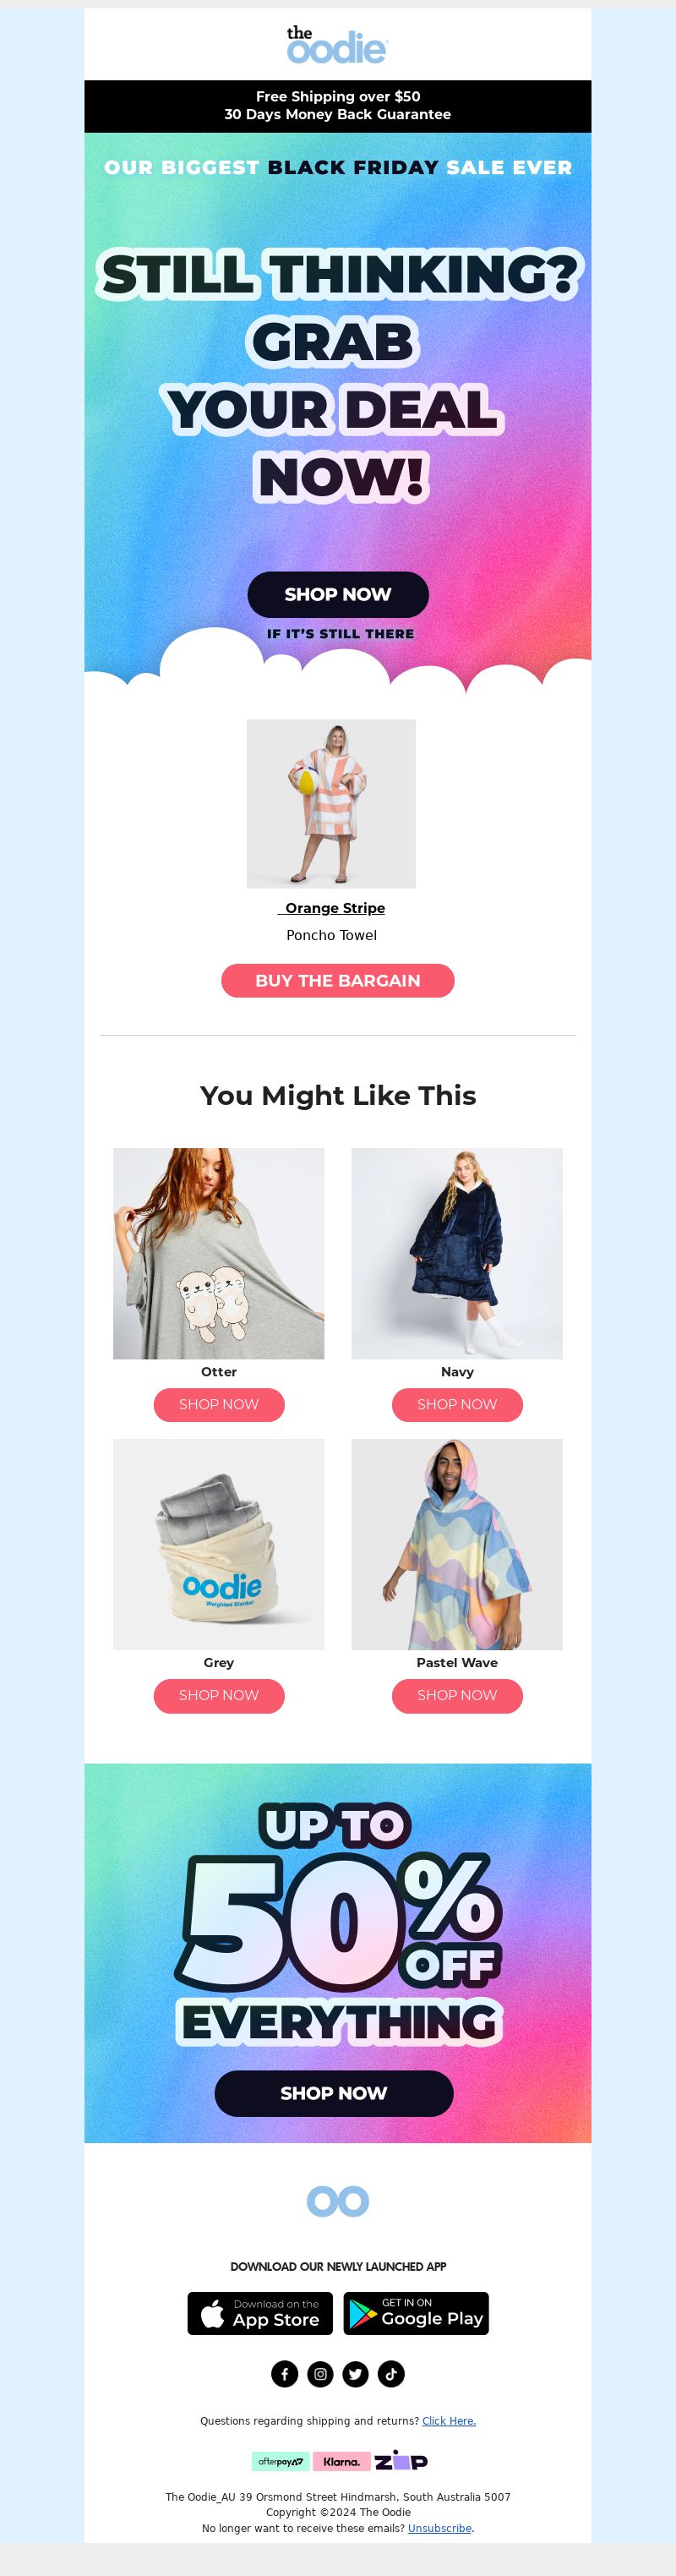Follow the Unsubscribe link
Screen dimensions: 676x2576
pos(439,2528)
